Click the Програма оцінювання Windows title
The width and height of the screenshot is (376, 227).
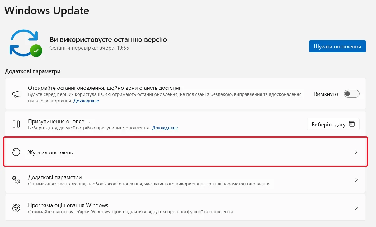coord(68,205)
